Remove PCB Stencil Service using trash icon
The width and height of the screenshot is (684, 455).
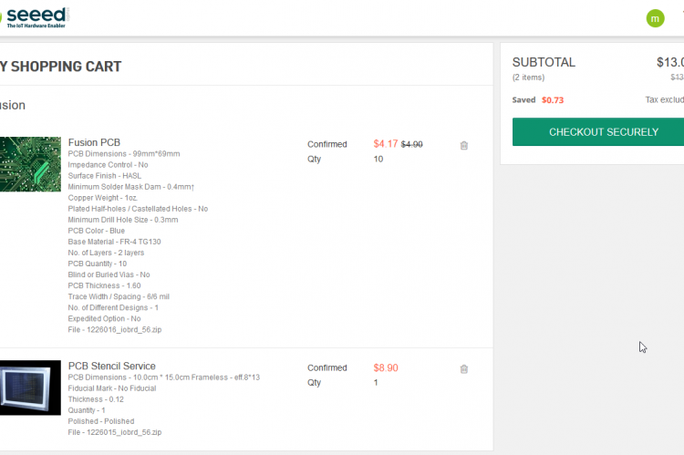[463, 369]
